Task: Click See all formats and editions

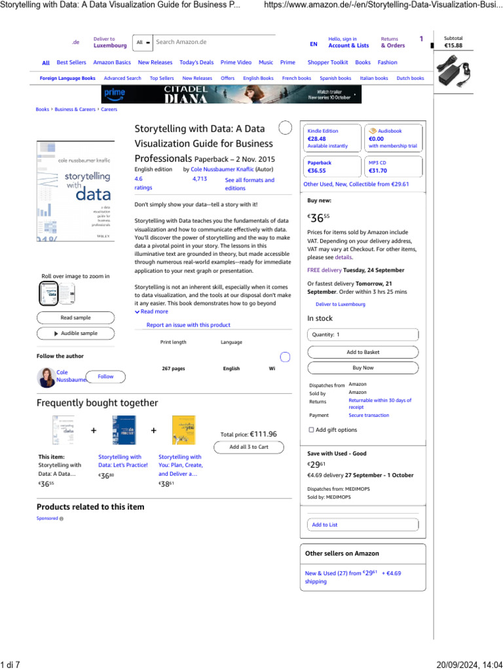Action: 250,184
